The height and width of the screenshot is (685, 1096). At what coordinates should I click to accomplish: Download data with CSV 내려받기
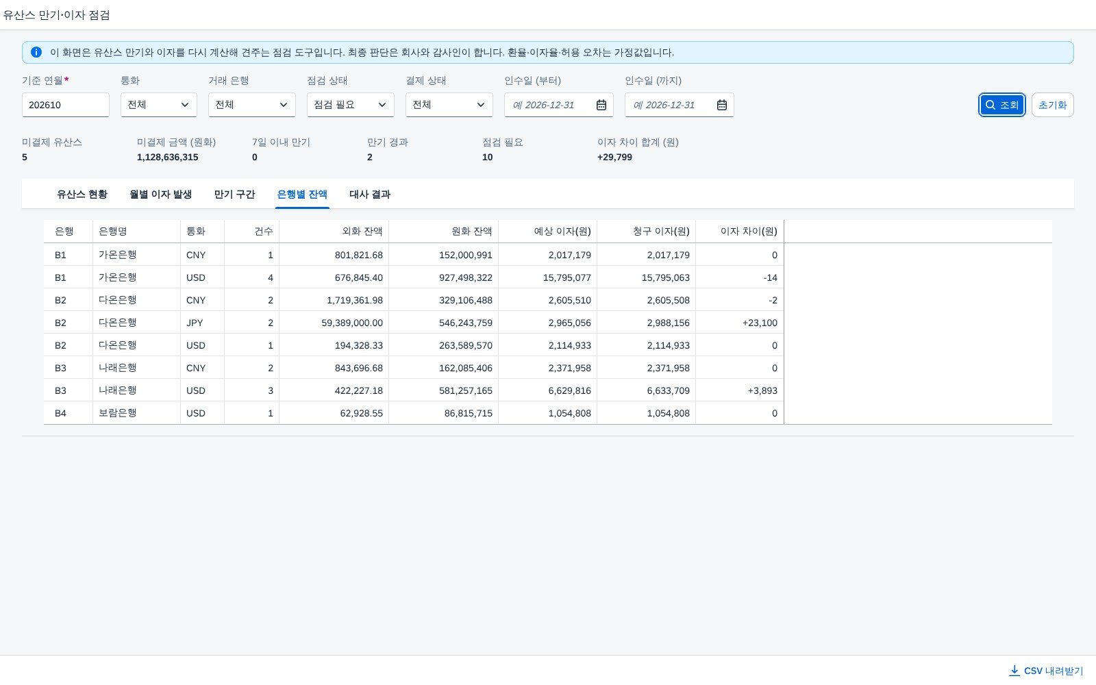1047,671
